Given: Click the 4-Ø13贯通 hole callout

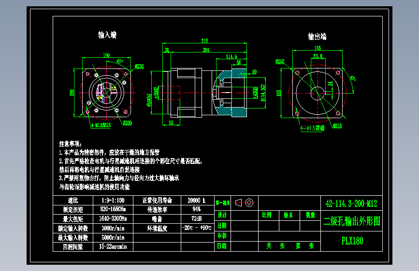Looking at the screenshot, I should [x=312, y=128].
